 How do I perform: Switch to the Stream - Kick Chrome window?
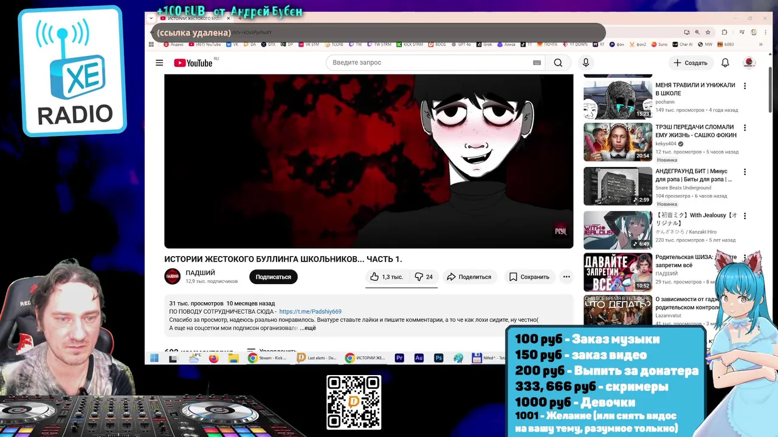tap(267, 358)
